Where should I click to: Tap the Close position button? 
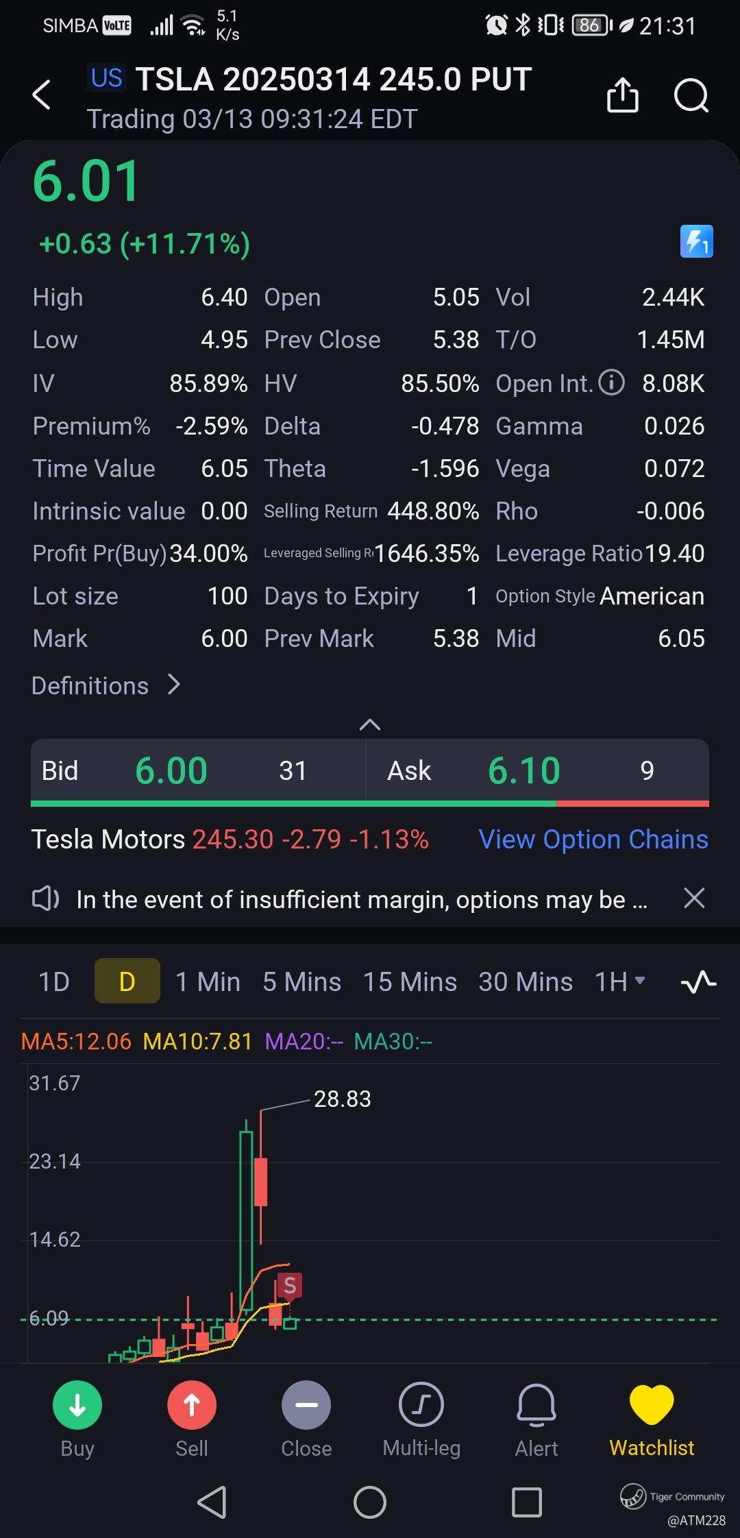(x=306, y=1405)
